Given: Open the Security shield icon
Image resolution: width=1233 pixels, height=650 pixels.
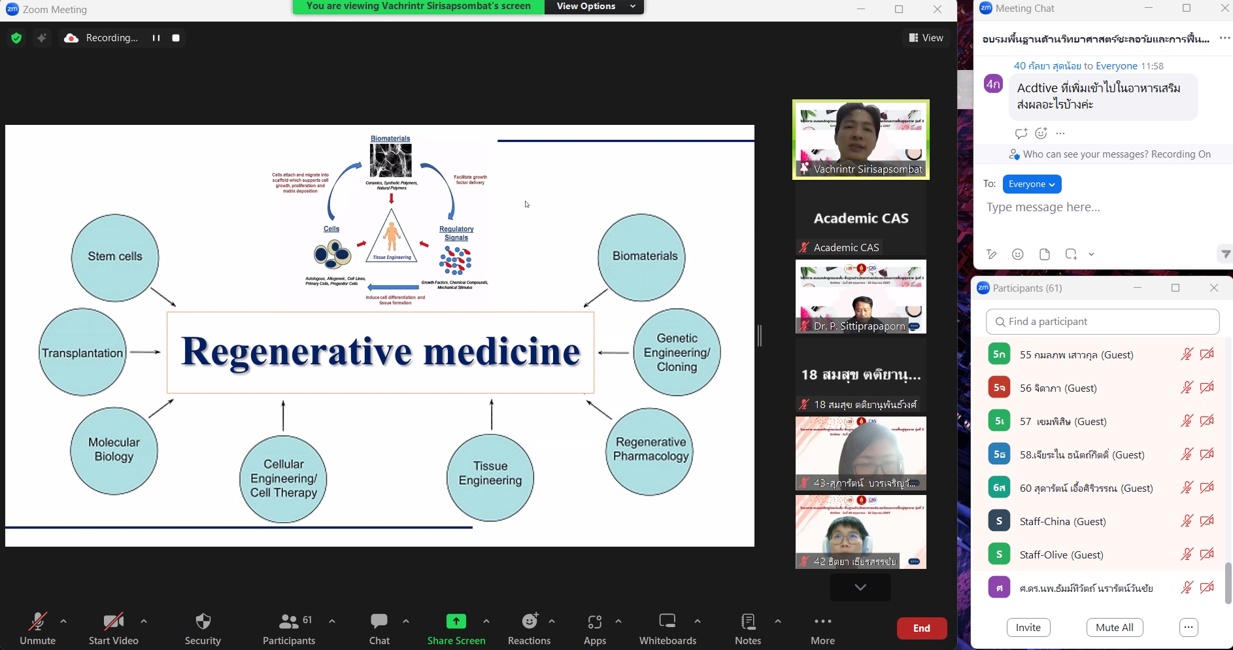Looking at the screenshot, I should [x=203, y=622].
